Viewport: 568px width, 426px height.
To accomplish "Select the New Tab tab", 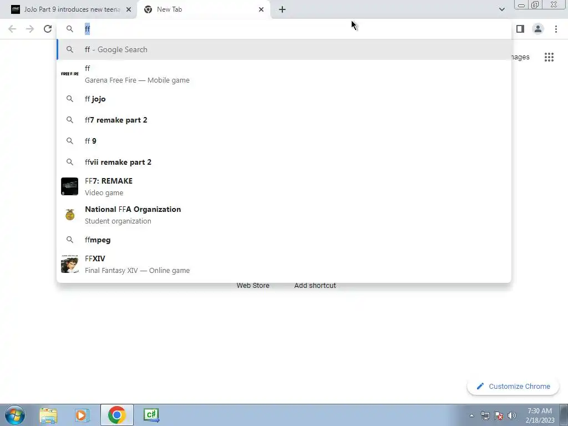I will click(204, 9).
